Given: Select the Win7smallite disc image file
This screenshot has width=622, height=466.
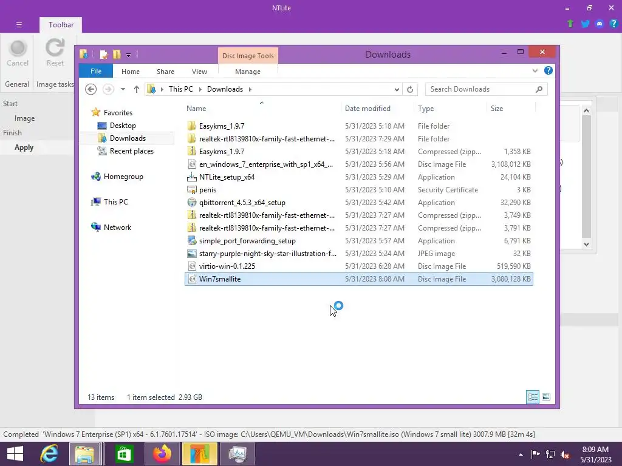Looking at the screenshot, I should click(x=358, y=279).
